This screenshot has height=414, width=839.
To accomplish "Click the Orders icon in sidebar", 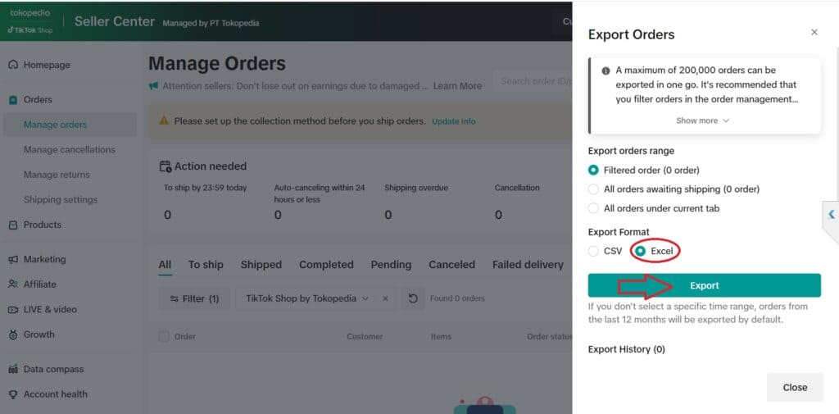I will click(13, 100).
